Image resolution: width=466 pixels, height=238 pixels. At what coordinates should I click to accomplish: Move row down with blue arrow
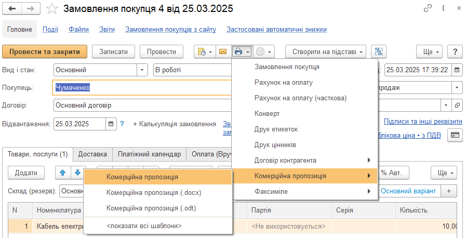(x=78, y=173)
